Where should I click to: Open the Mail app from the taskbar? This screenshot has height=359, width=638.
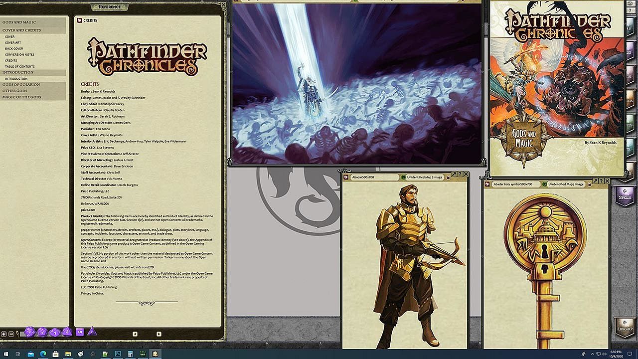(30, 354)
